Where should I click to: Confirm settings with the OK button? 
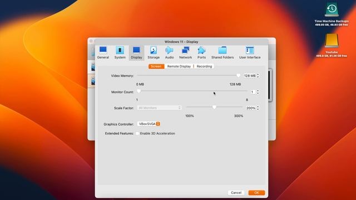[x=256, y=193]
